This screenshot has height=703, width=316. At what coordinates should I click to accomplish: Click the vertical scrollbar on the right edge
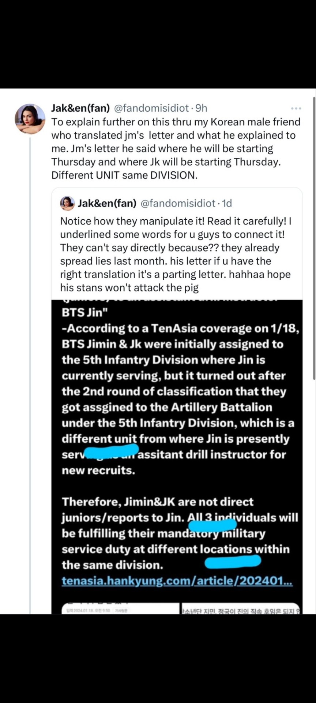(314, 238)
